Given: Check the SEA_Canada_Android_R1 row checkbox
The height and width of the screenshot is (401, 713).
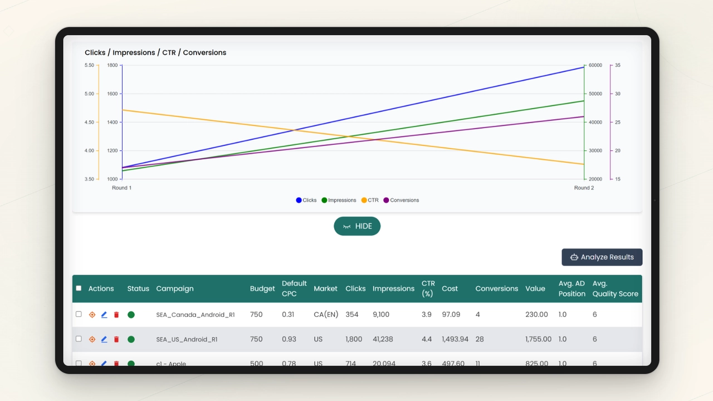Looking at the screenshot, I should click(79, 314).
